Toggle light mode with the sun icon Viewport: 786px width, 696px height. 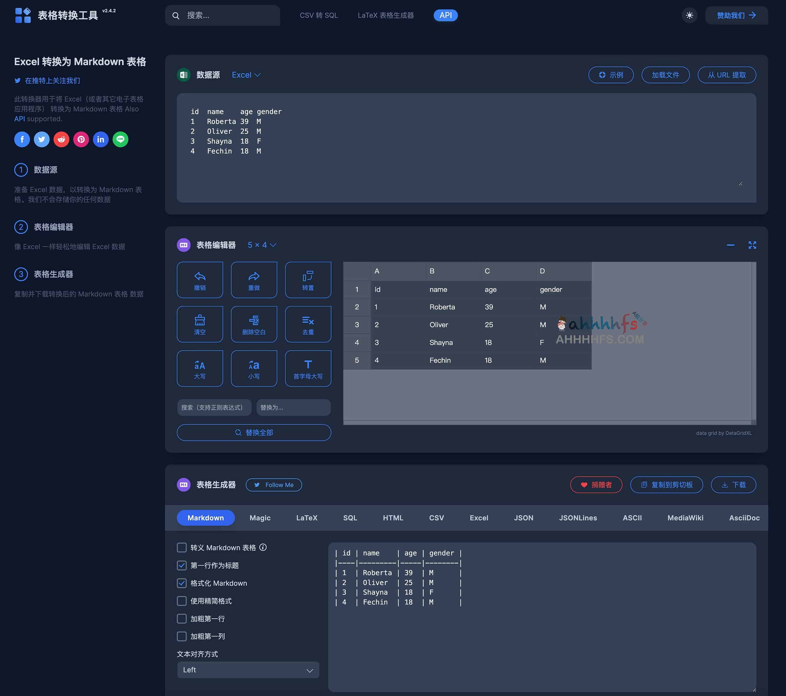(x=690, y=15)
